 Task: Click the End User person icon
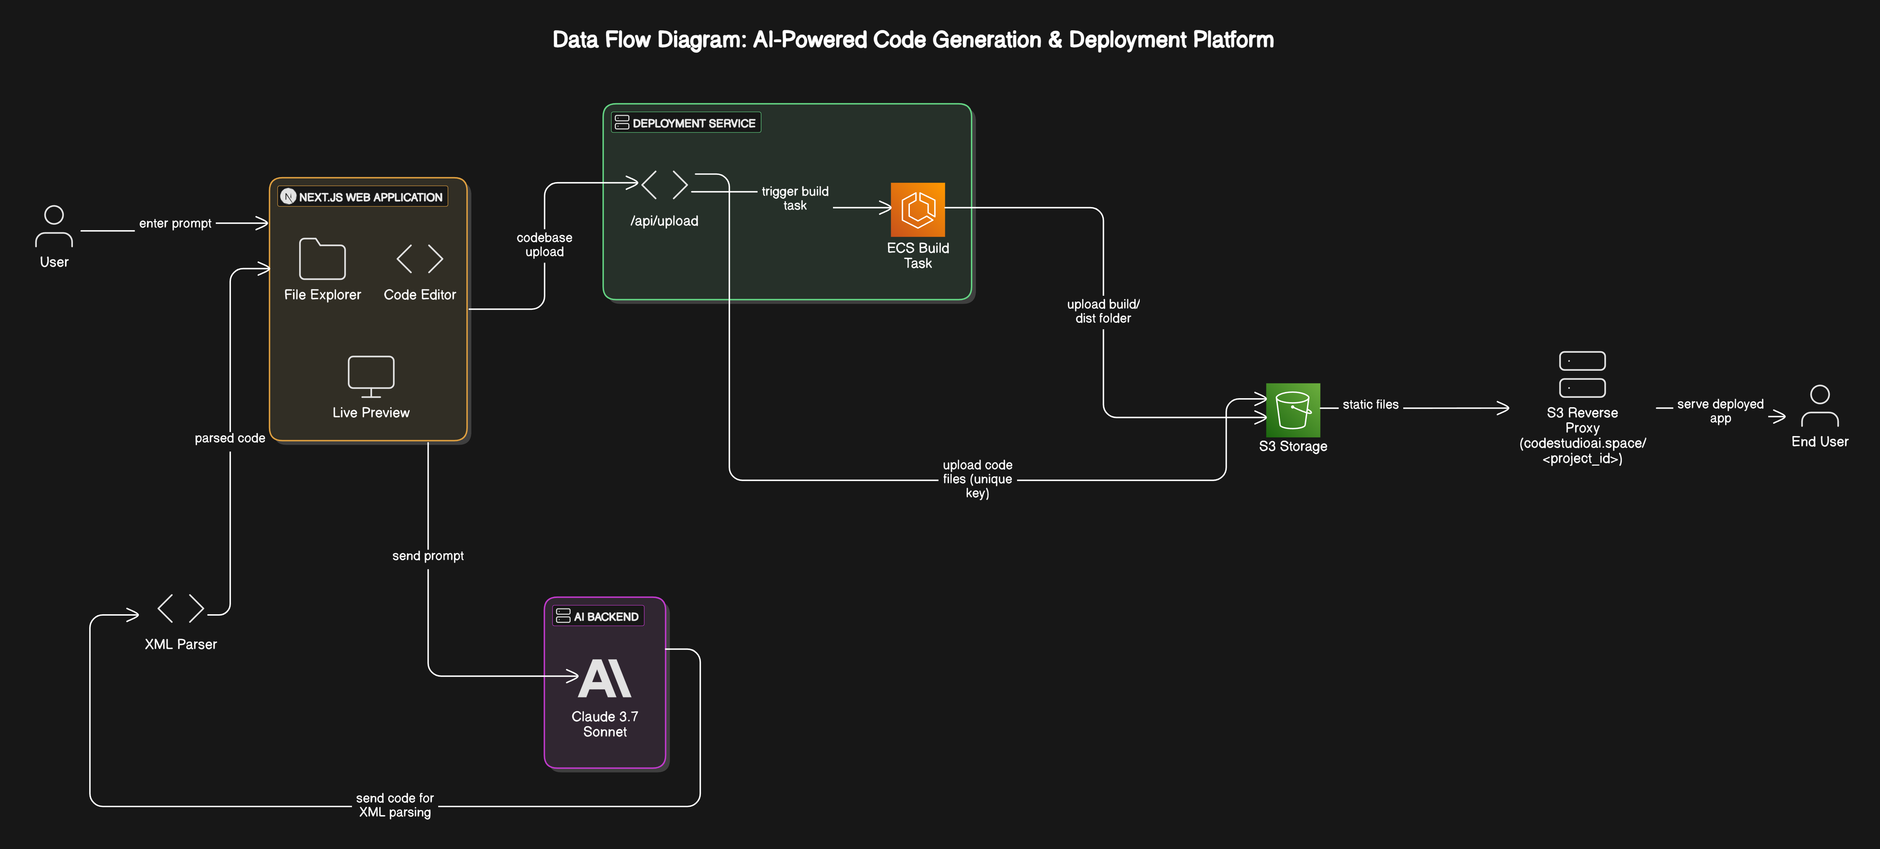tap(1819, 406)
